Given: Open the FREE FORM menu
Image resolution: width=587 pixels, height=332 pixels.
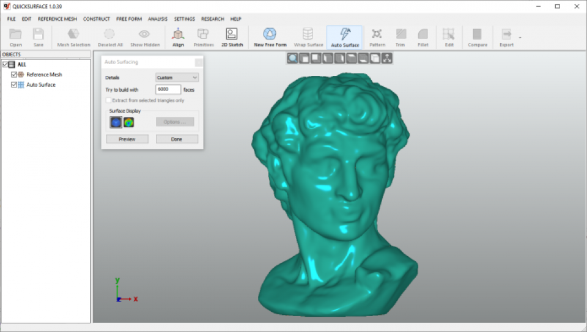Looking at the screenshot, I should 129,19.
